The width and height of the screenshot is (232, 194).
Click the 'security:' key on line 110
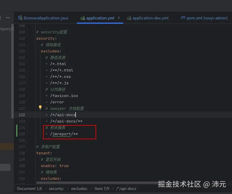pos(46,39)
